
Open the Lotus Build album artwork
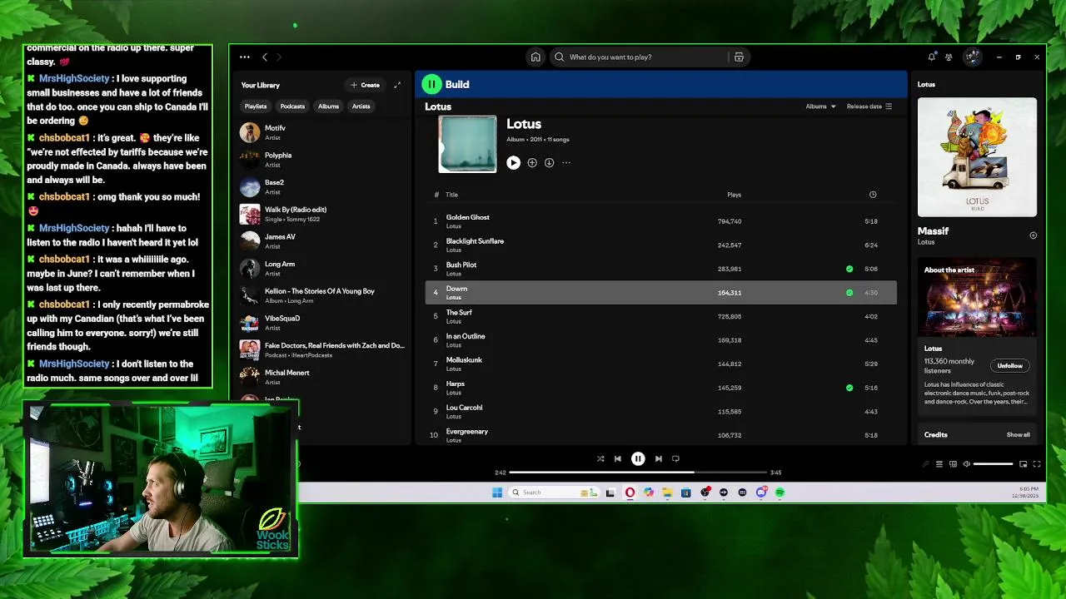[978, 157]
